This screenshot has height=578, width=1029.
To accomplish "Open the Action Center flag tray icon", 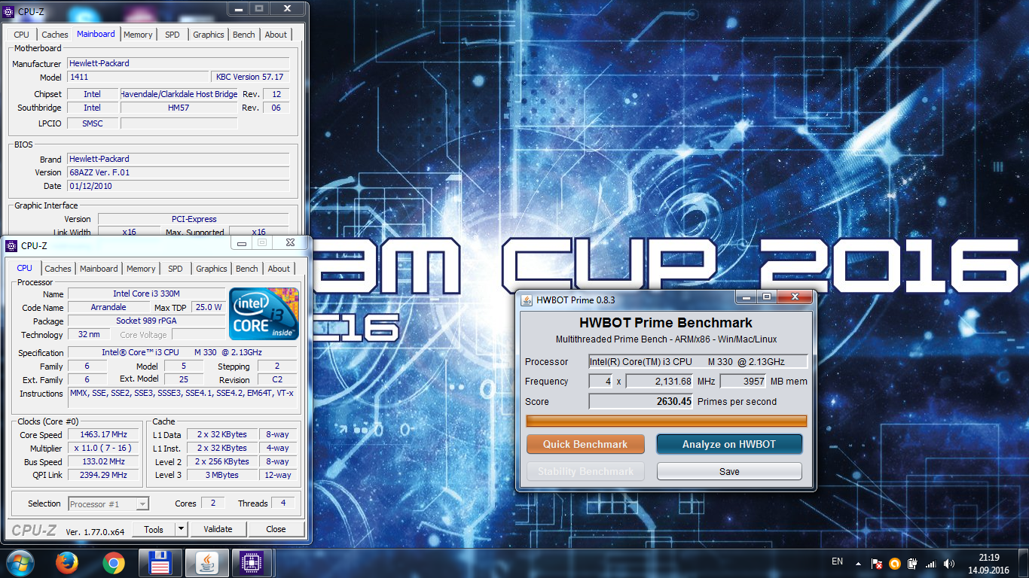I will [877, 563].
